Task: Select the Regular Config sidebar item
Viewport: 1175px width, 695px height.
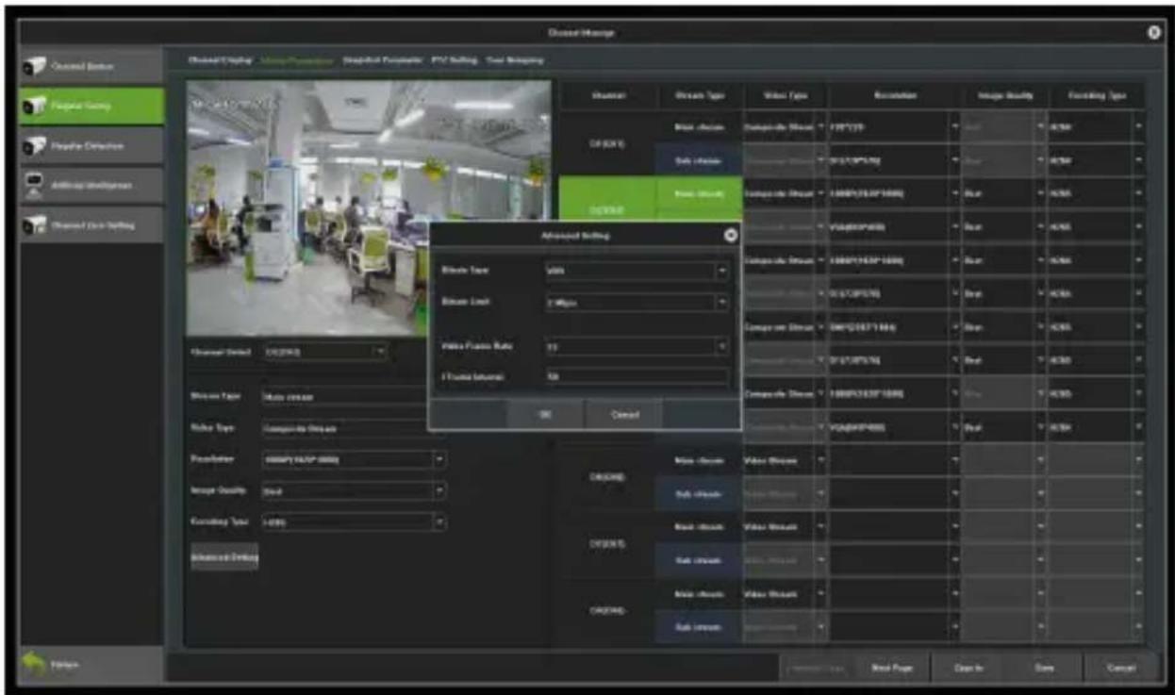Action: (x=92, y=107)
